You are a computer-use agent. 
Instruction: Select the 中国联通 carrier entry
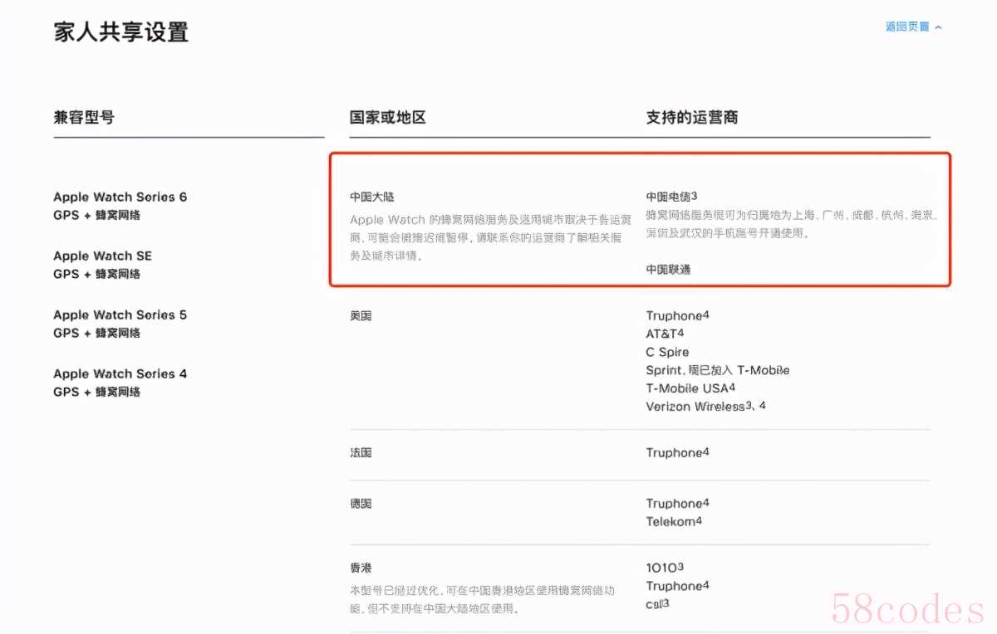[x=668, y=269]
